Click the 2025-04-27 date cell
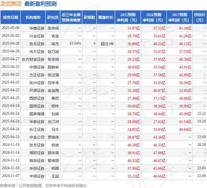This screenshot has height=188, width=207. tap(11, 59)
